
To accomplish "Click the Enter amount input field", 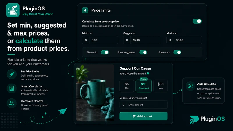I will coord(144,105).
